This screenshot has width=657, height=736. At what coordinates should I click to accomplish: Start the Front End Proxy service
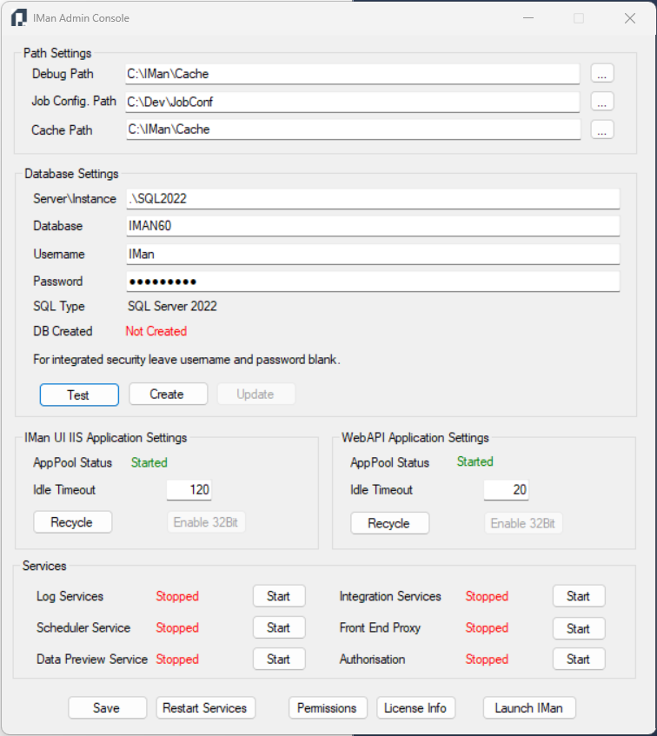point(579,628)
